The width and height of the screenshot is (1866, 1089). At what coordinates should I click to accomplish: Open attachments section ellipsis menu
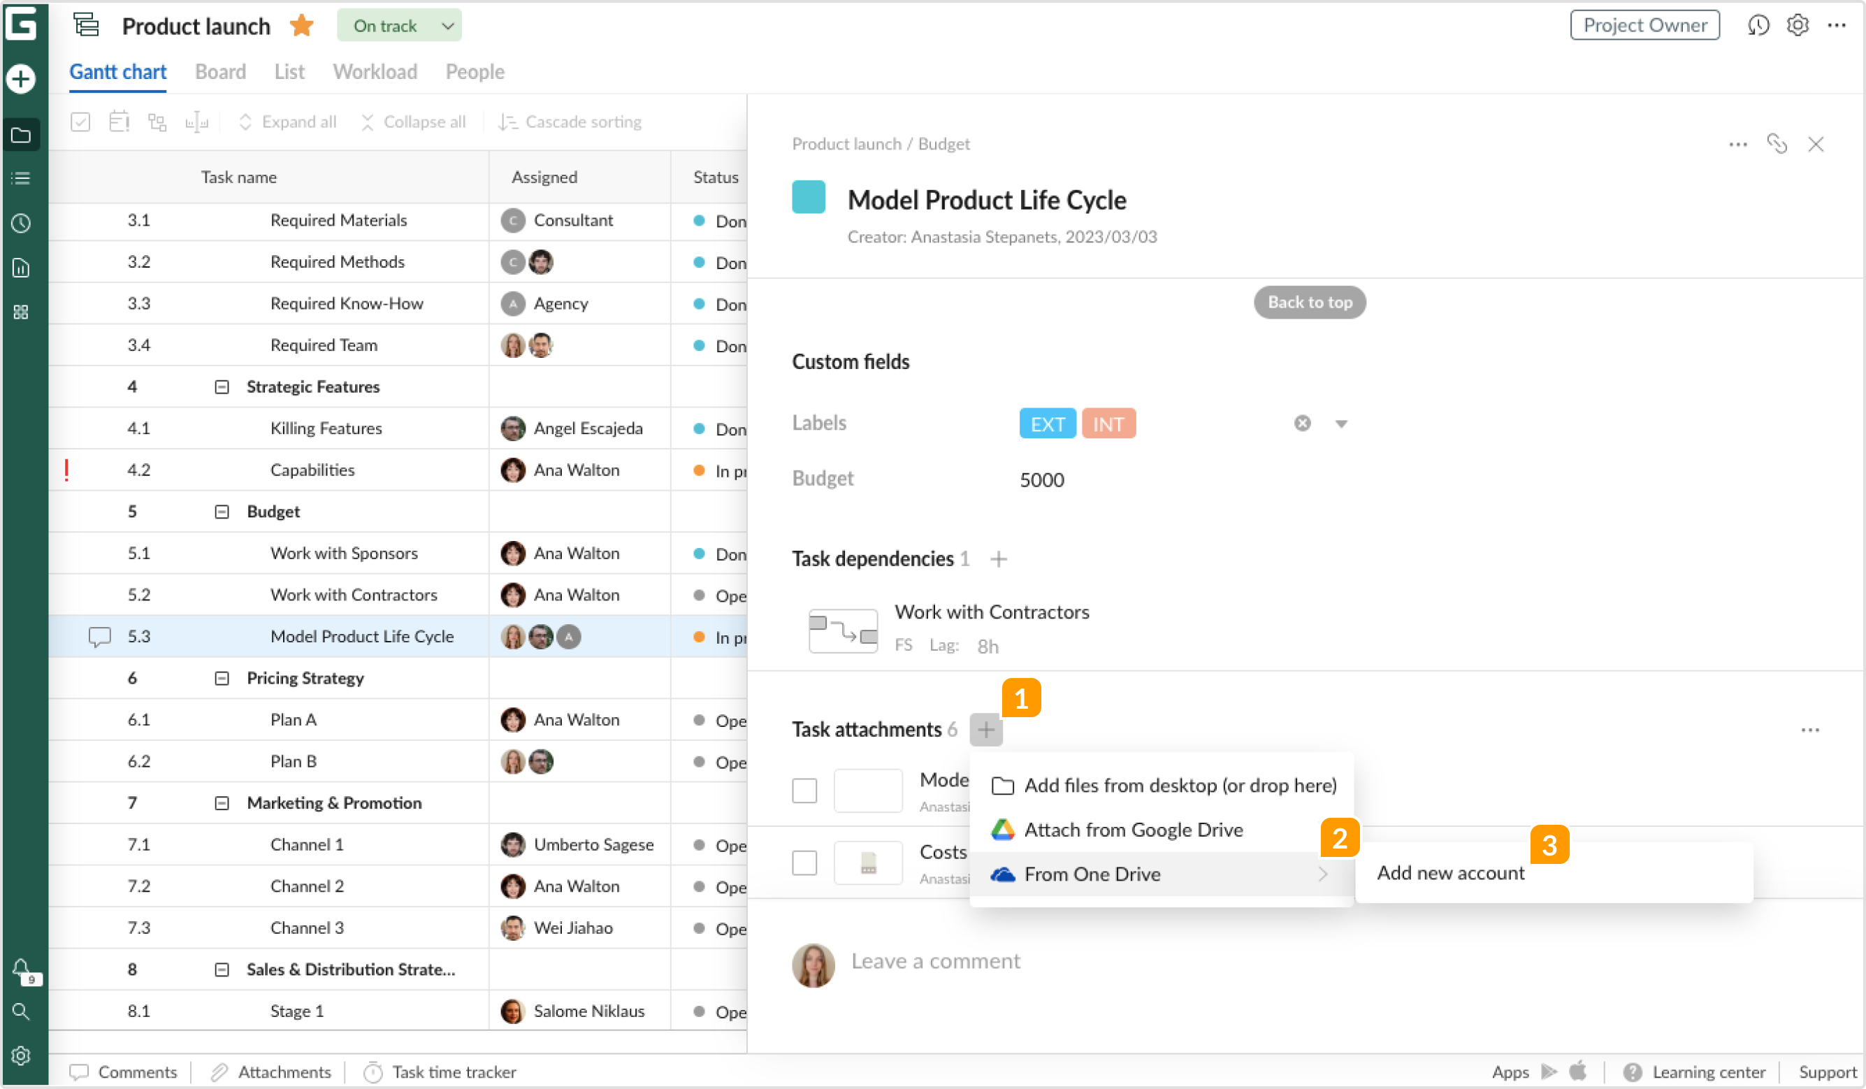click(1809, 730)
